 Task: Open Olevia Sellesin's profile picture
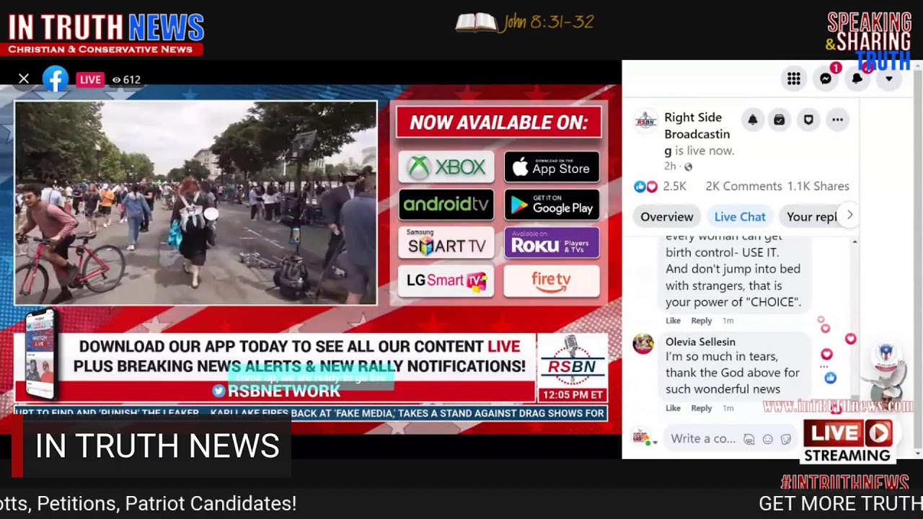(643, 344)
